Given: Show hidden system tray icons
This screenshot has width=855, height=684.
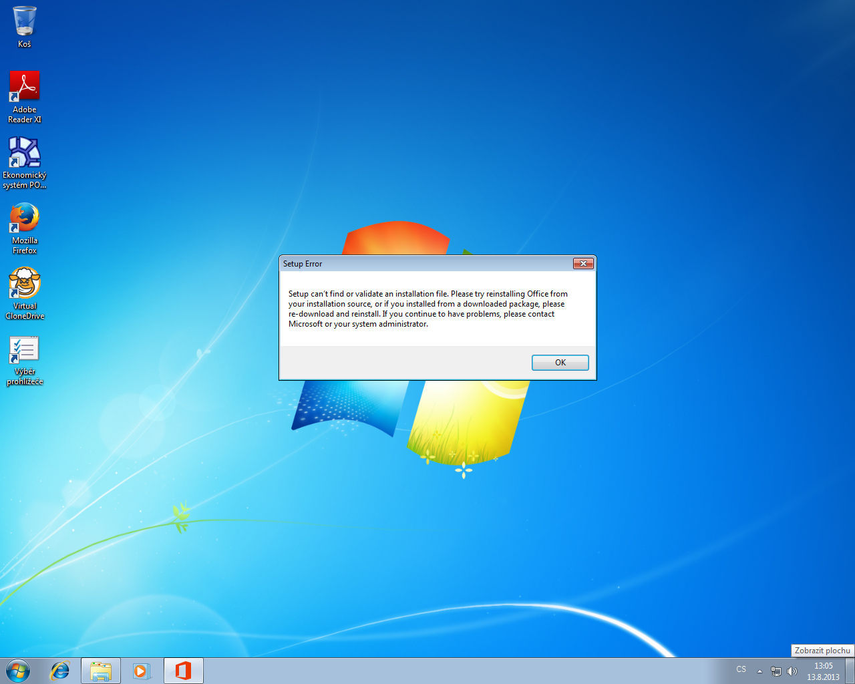Looking at the screenshot, I should click(759, 671).
